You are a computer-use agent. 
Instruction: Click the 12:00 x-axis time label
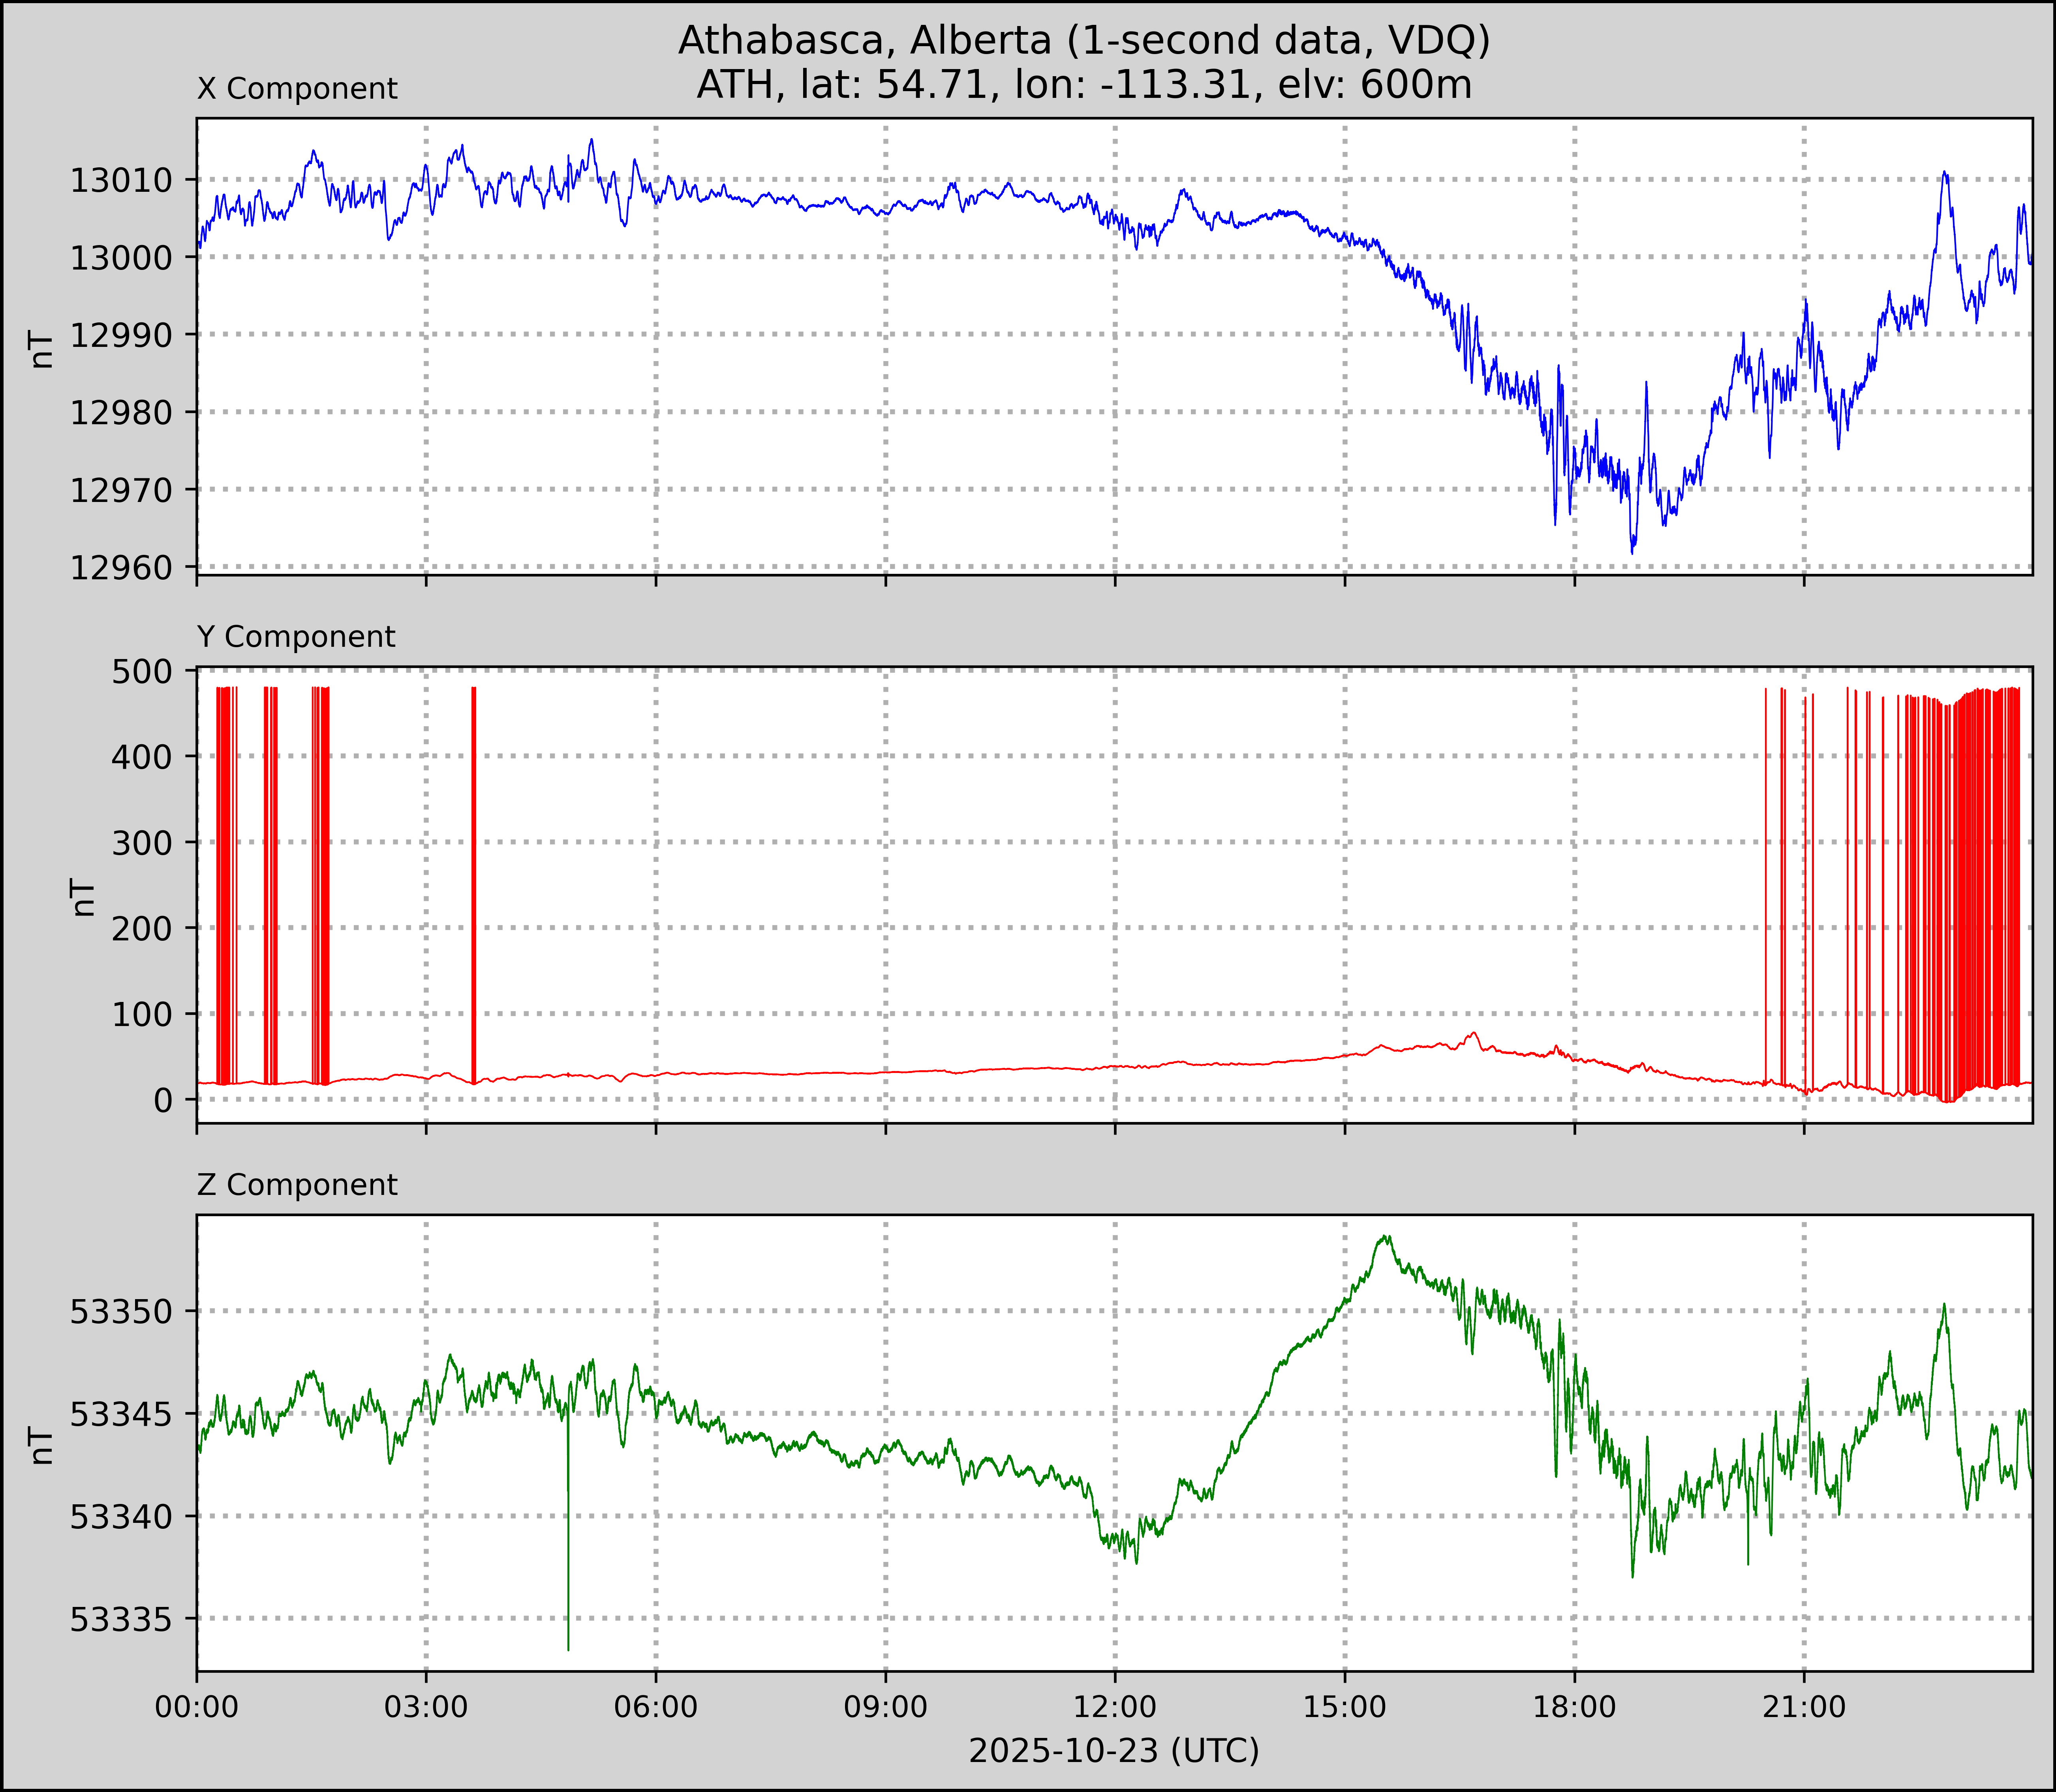coord(1115,1707)
